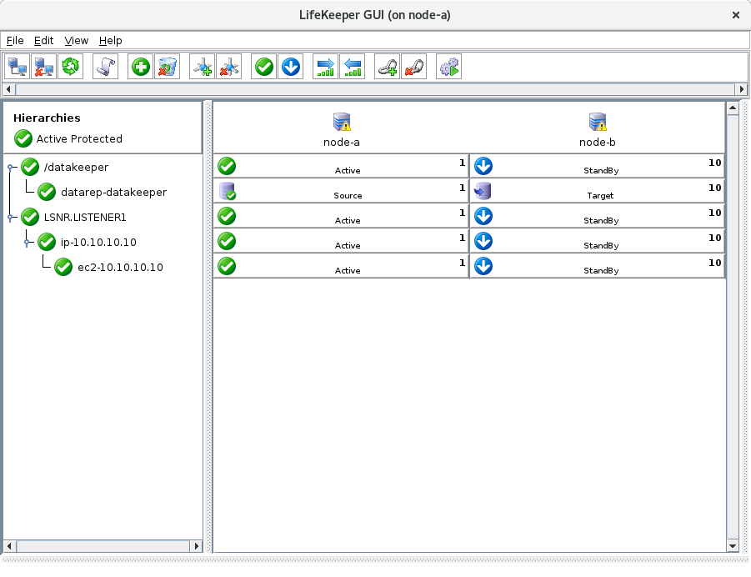The height and width of the screenshot is (577, 751).
Task: Click the Disconnect from server toolbar icon
Action: click(44, 67)
